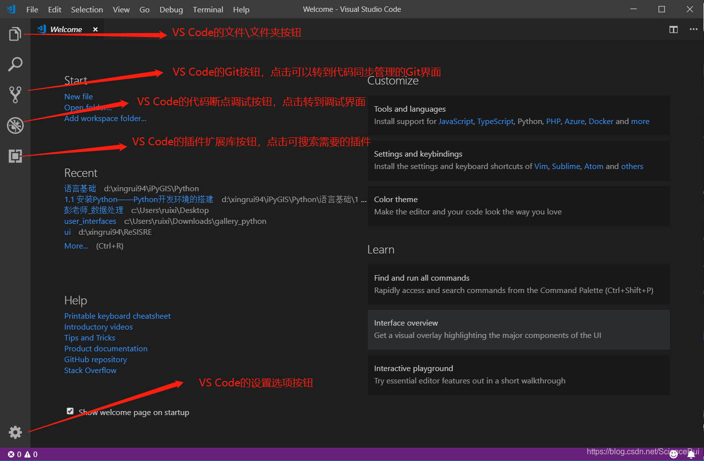Open the Selection menu
Viewport: 704px width, 461px height.
[87, 9]
